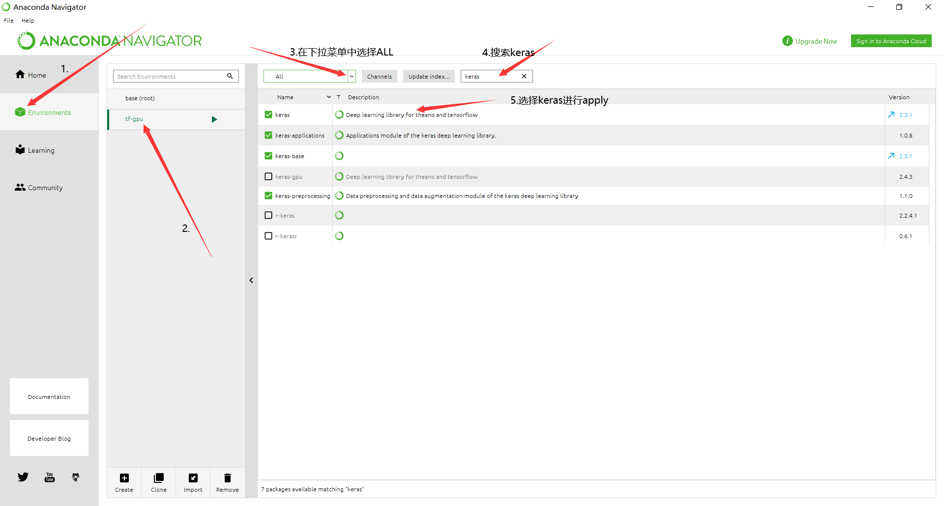
Task: Click version 2.2.4.1 of r-keras
Action: pos(908,216)
